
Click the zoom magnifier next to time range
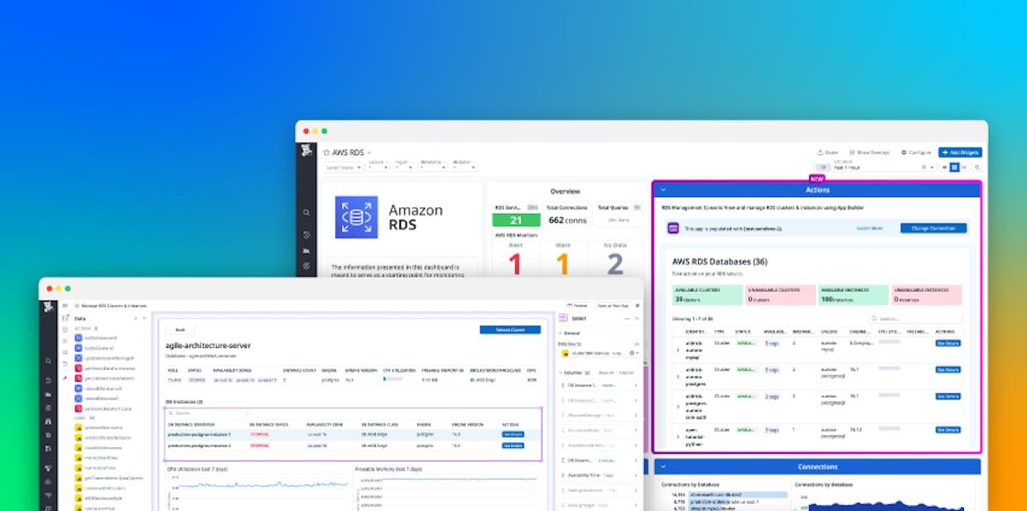(977, 167)
